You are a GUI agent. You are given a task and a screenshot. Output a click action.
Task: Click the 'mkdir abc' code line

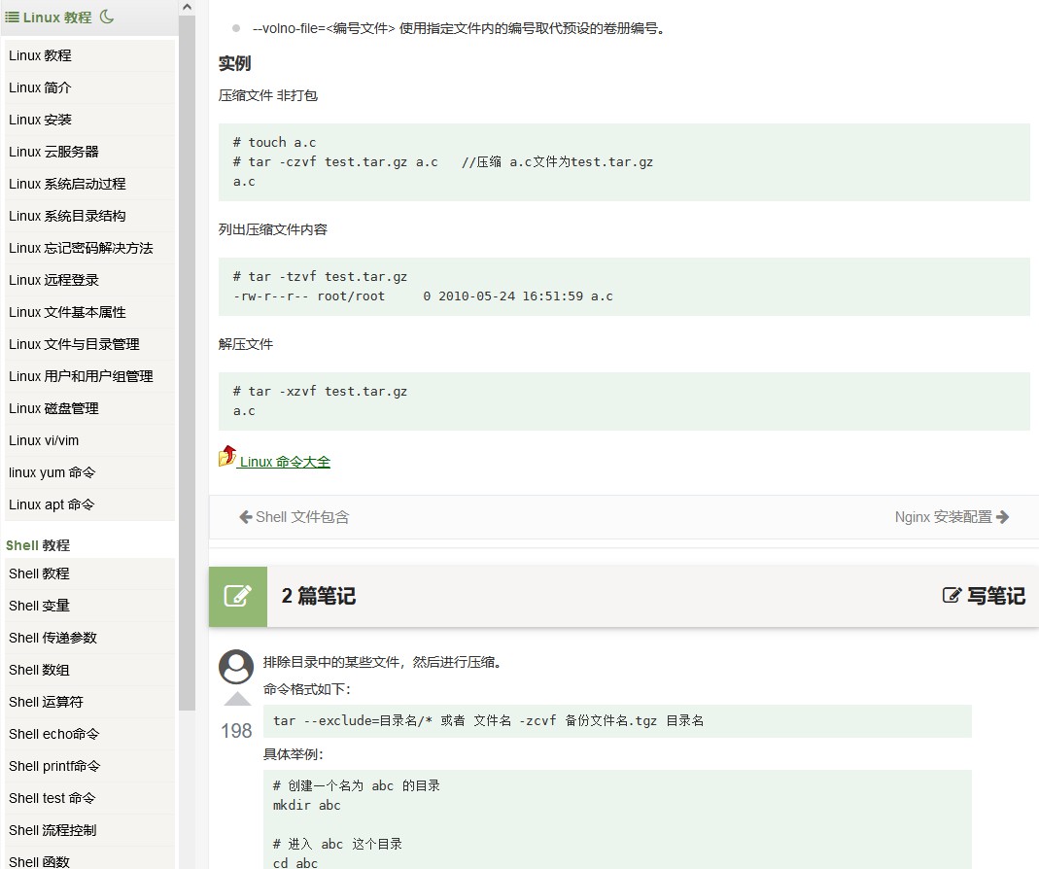(x=307, y=806)
